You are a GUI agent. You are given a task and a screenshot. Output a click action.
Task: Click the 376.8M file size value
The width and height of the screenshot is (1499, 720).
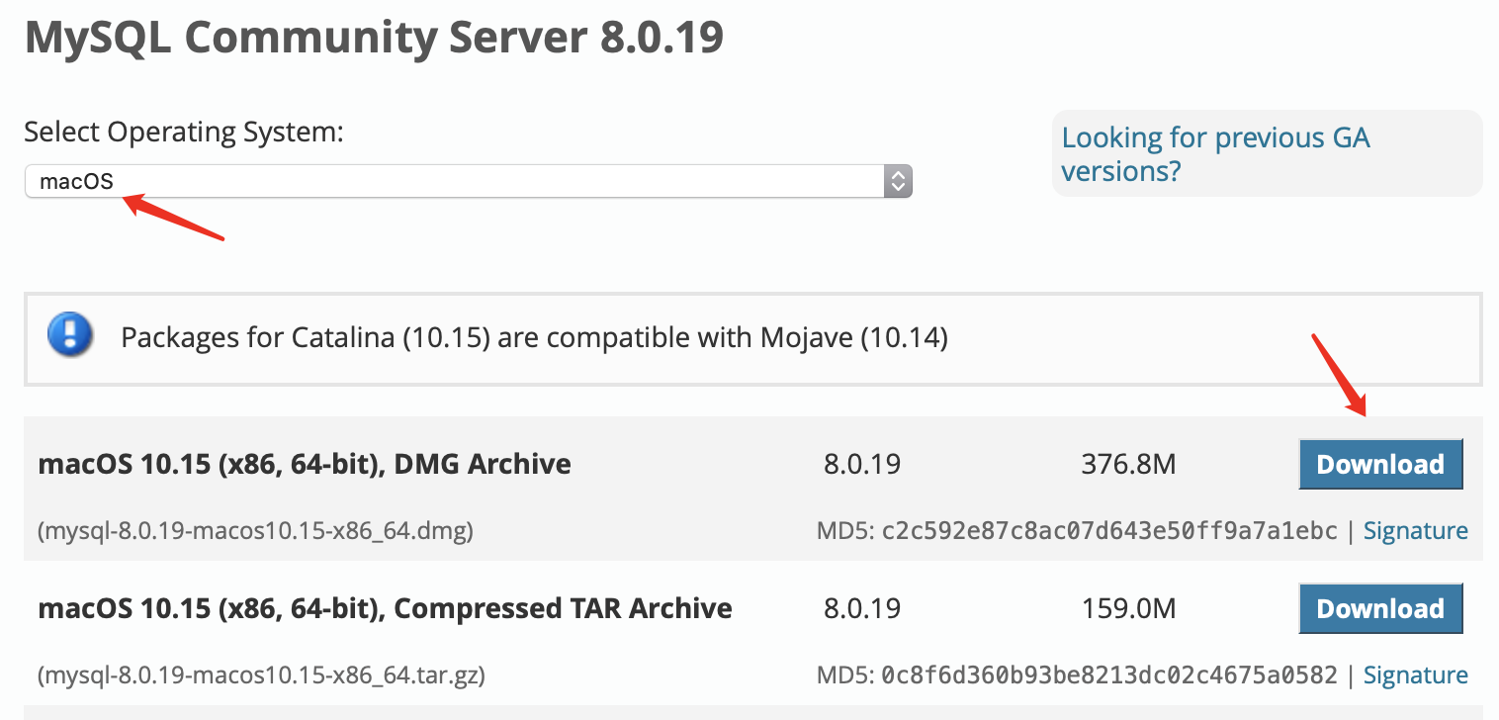(1129, 464)
